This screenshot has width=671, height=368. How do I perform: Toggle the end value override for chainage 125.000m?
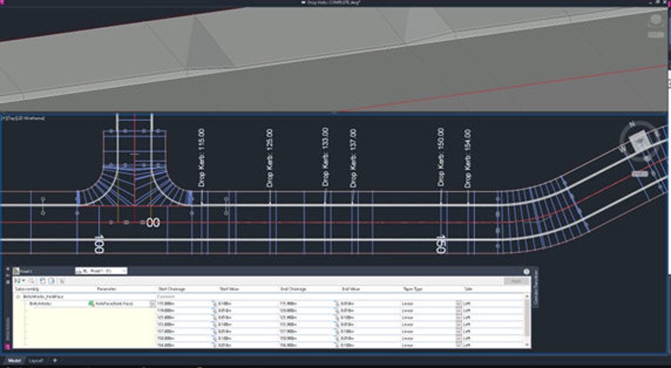click(335, 315)
